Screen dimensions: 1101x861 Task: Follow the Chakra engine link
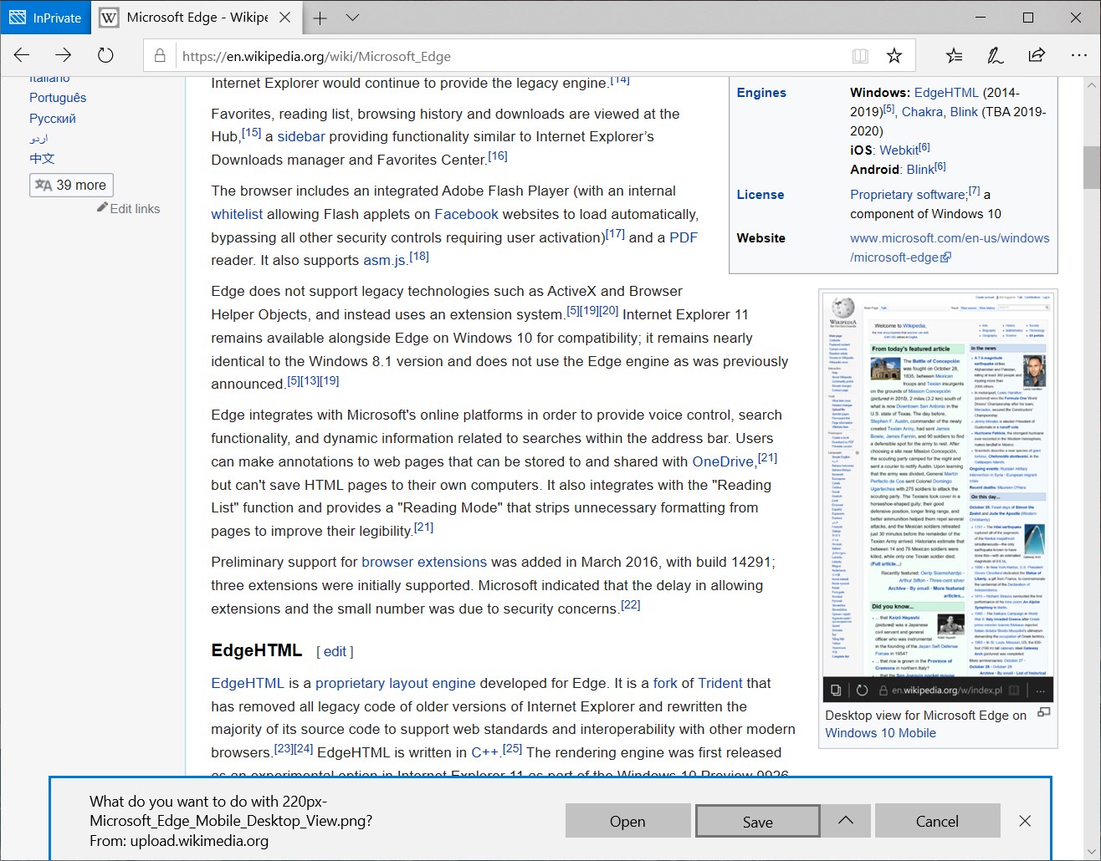coord(923,112)
